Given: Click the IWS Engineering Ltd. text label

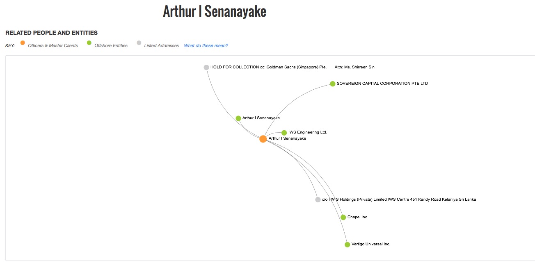Looking at the screenshot, I should click(308, 132).
